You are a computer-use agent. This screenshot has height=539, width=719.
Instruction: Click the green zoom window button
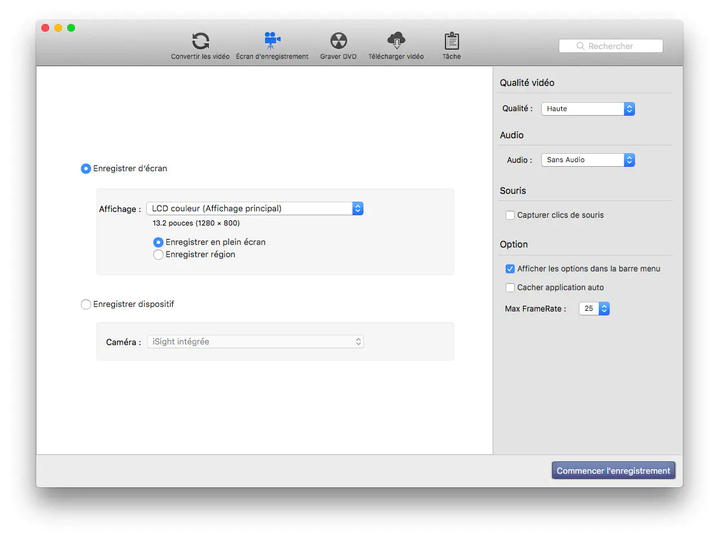click(71, 28)
